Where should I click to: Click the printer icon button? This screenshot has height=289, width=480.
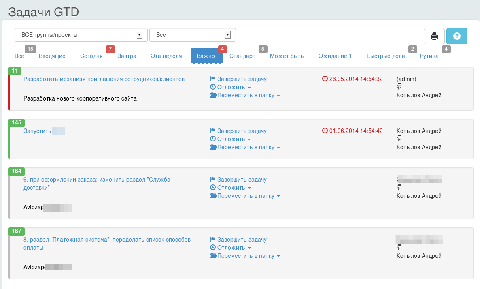click(434, 36)
